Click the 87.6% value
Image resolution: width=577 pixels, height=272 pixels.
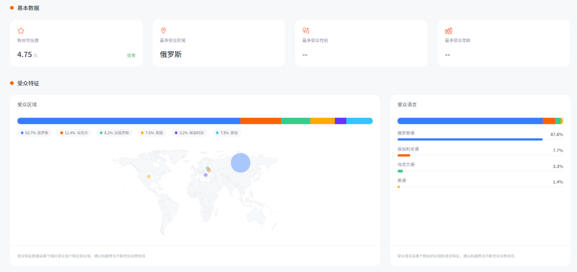click(556, 134)
